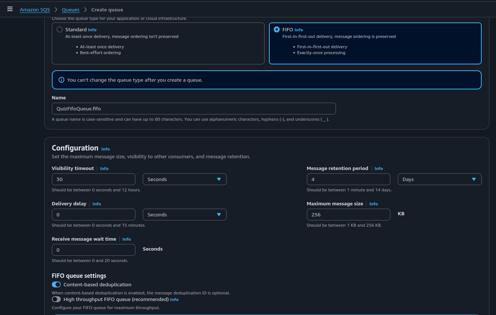Viewport: 496px width, 315px height.
Task: Focus the Maximum message size field
Action: [348, 215]
